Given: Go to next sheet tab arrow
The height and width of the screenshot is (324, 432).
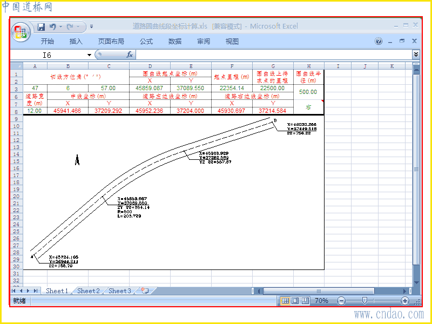Looking at the screenshot, I should 28,291.
